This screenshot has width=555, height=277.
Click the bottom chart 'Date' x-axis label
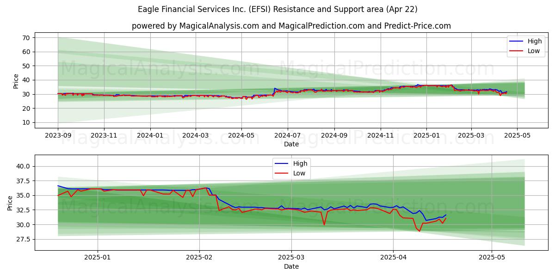pos(291,266)
